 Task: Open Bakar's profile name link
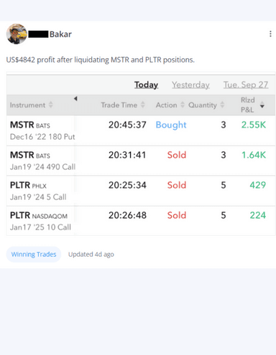click(x=60, y=34)
